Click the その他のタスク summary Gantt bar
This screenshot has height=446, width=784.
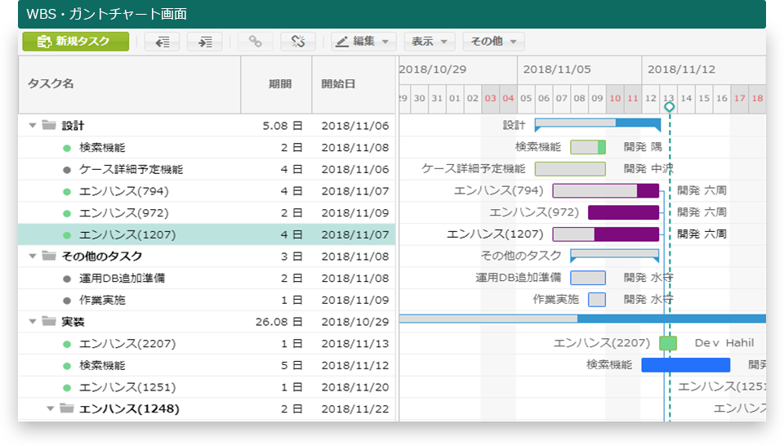click(614, 255)
